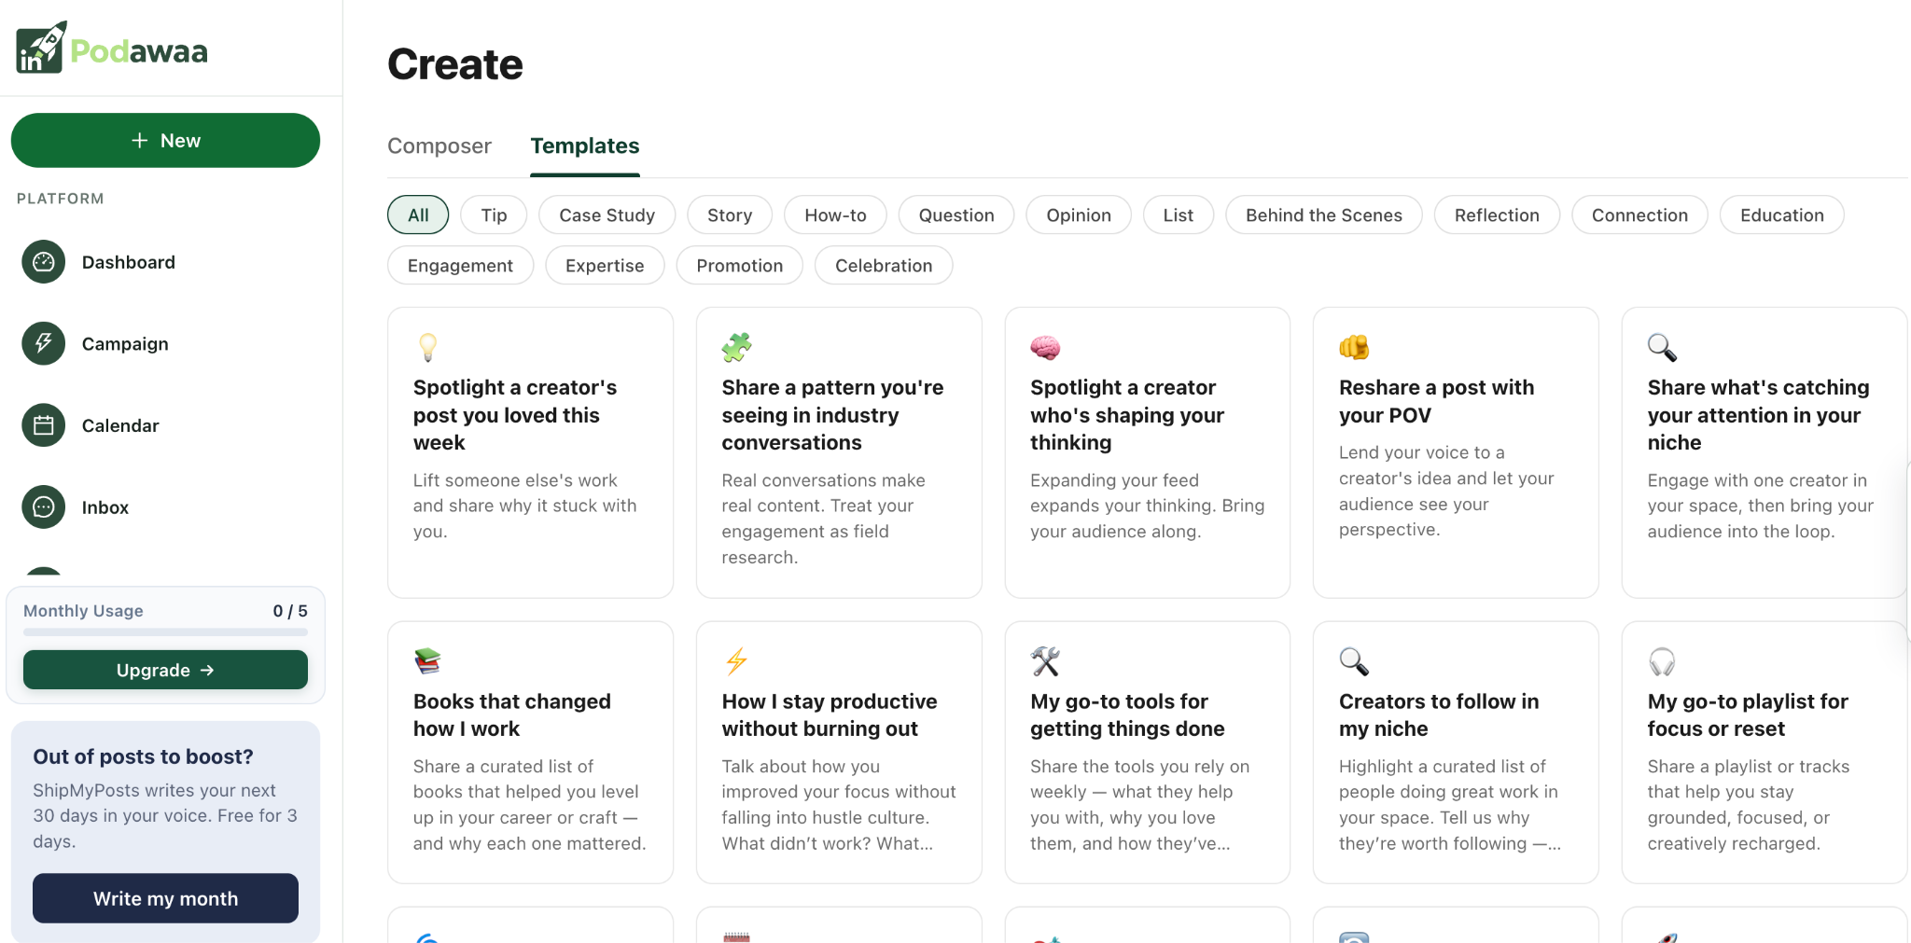Screen dimensions: 1911x943
Task: Click the magnifier icon on the catching your attention card
Action: [1662, 347]
